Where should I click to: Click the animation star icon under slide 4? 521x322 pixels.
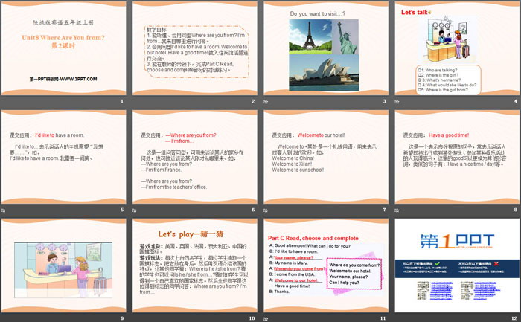click(397, 102)
